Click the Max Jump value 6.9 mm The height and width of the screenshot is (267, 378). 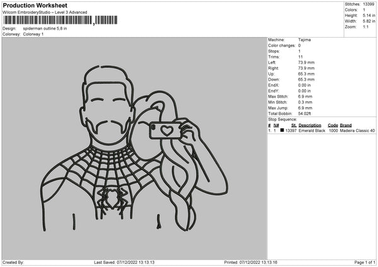pos(305,108)
